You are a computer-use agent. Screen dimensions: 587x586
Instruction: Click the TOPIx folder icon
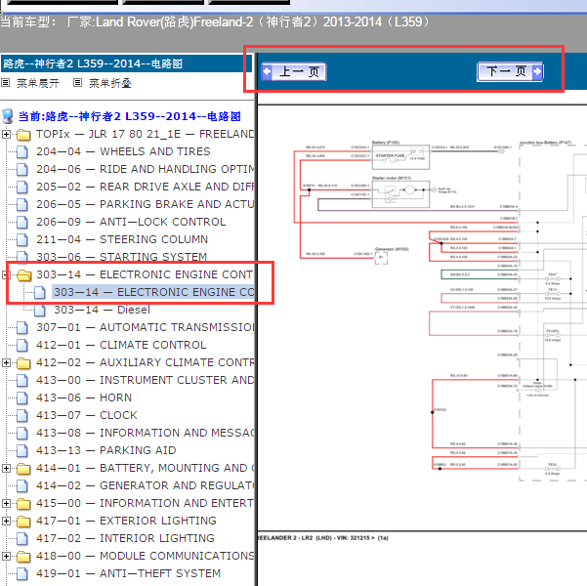tap(23, 135)
